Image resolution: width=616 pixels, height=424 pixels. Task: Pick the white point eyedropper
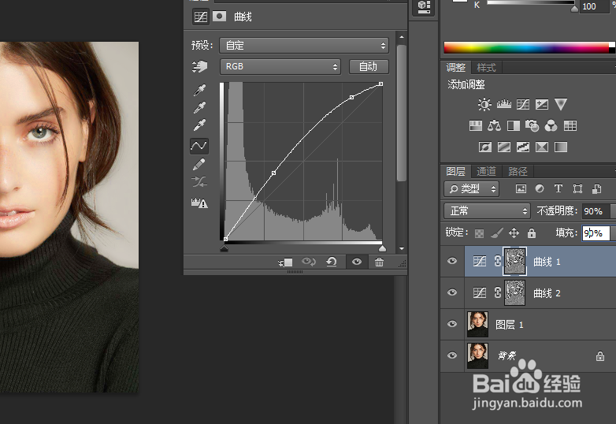coord(199,125)
